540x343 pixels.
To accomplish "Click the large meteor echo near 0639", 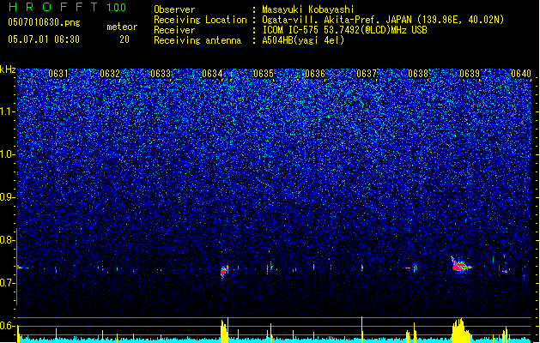I will (460, 265).
